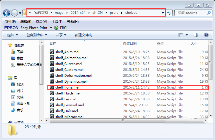215x140 pixels.
Task: Select shelf_Custom.mel file icon
Action: tap(52, 69)
